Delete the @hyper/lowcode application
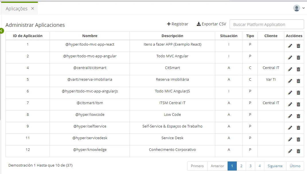This screenshot has height=174, width=307. pyautogui.click(x=298, y=116)
